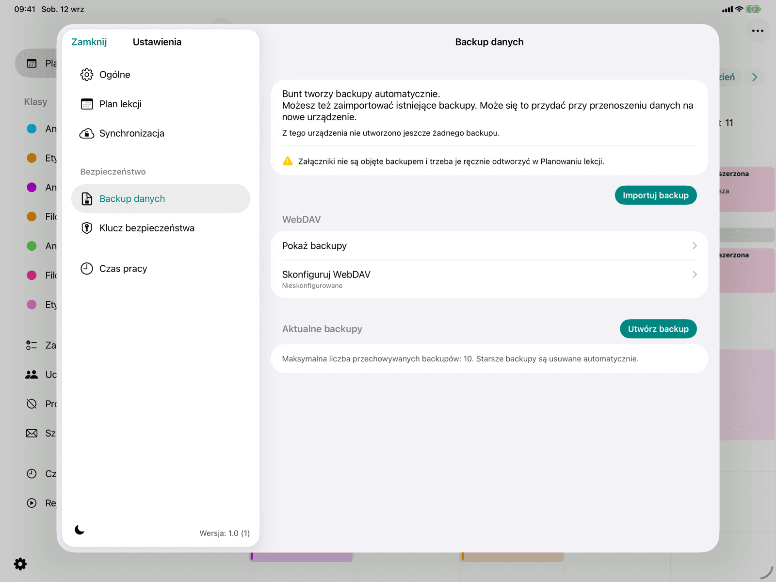This screenshot has width=776, height=582.
Task: Click the document lock icon for Backup danych
Action: [x=87, y=198]
